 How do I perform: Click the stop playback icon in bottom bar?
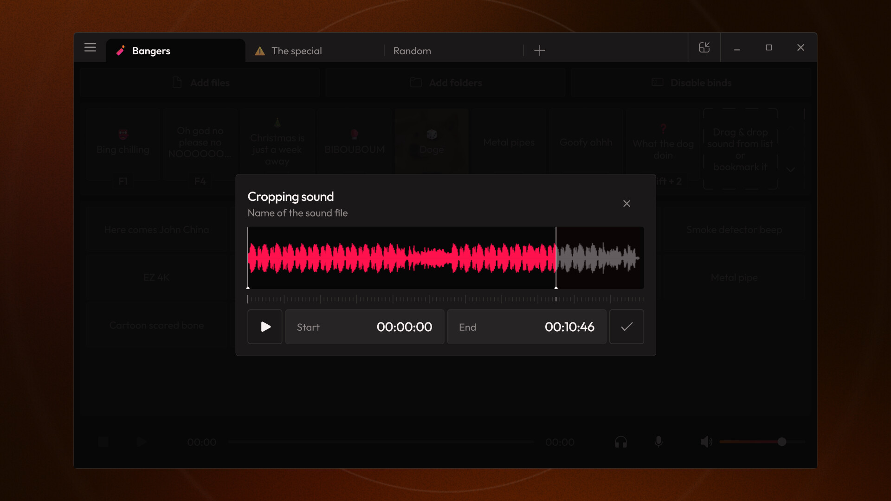(x=103, y=442)
